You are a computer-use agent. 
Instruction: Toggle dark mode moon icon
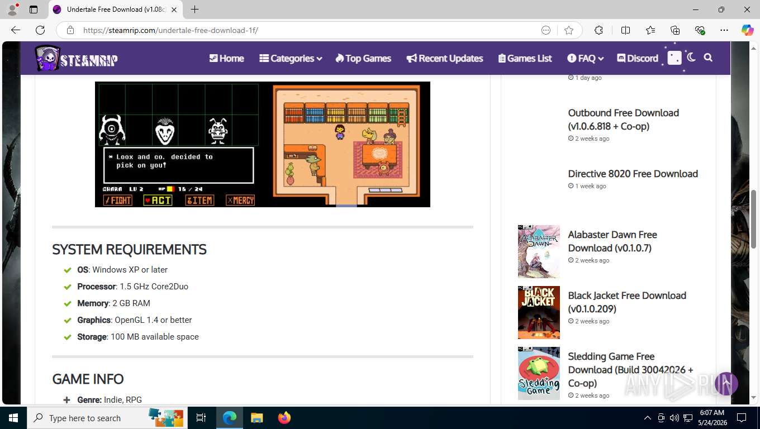point(692,57)
